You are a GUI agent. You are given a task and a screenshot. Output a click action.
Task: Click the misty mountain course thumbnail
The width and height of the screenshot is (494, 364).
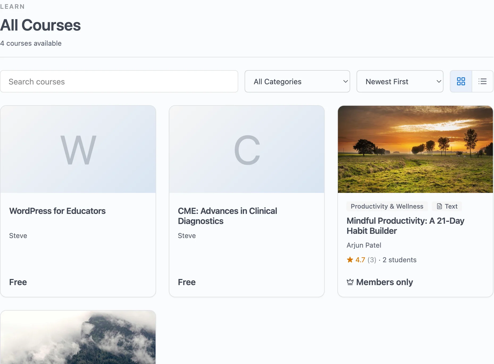pyautogui.click(x=78, y=337)
